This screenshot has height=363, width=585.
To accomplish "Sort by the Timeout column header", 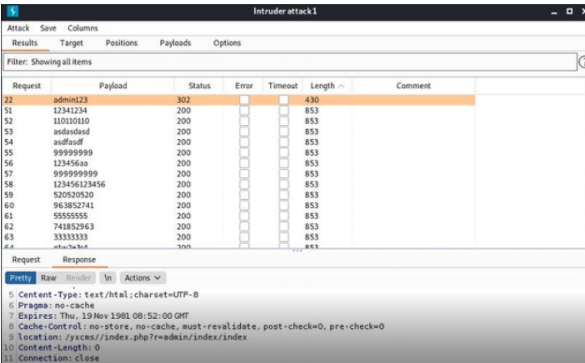I will tap(282, 86).
